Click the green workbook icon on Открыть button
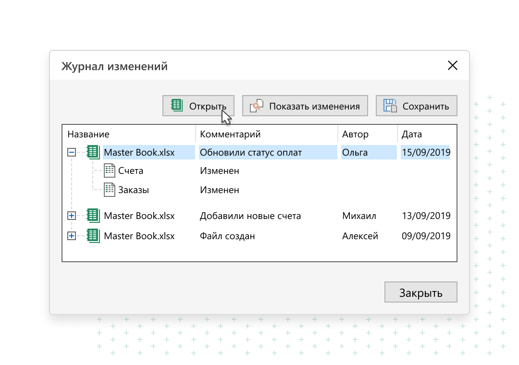 [177, 106]
